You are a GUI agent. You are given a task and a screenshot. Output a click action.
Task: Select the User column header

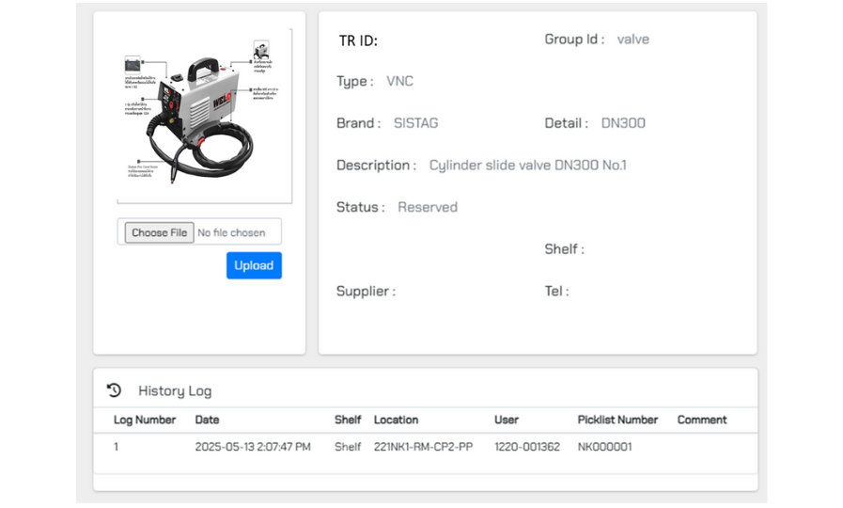tap(507, 420)
